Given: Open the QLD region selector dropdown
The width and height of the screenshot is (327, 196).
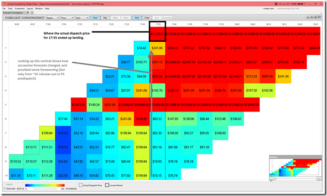Looking at the screenshot, I should (82, 18).
